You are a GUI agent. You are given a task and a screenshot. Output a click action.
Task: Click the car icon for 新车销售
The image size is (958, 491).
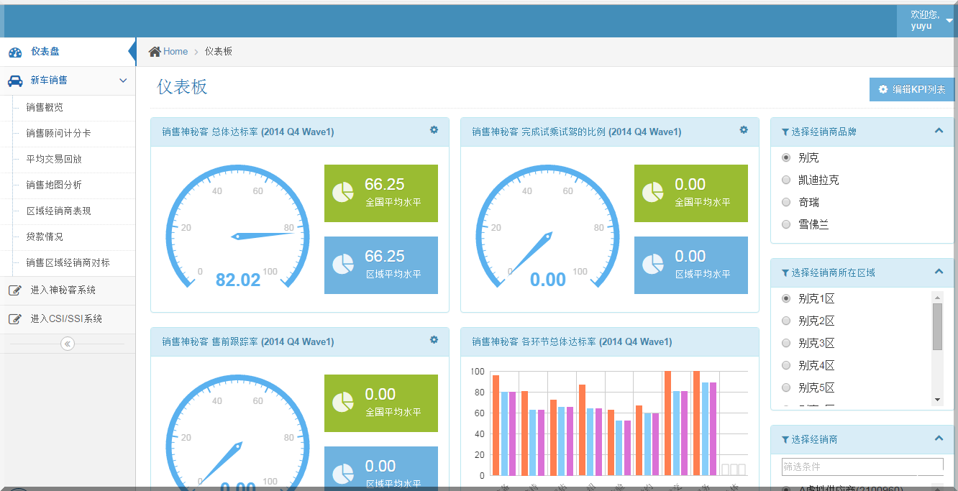point(15,81)
